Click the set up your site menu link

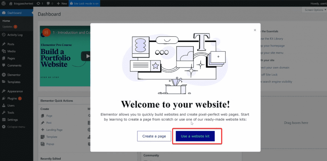272,53
